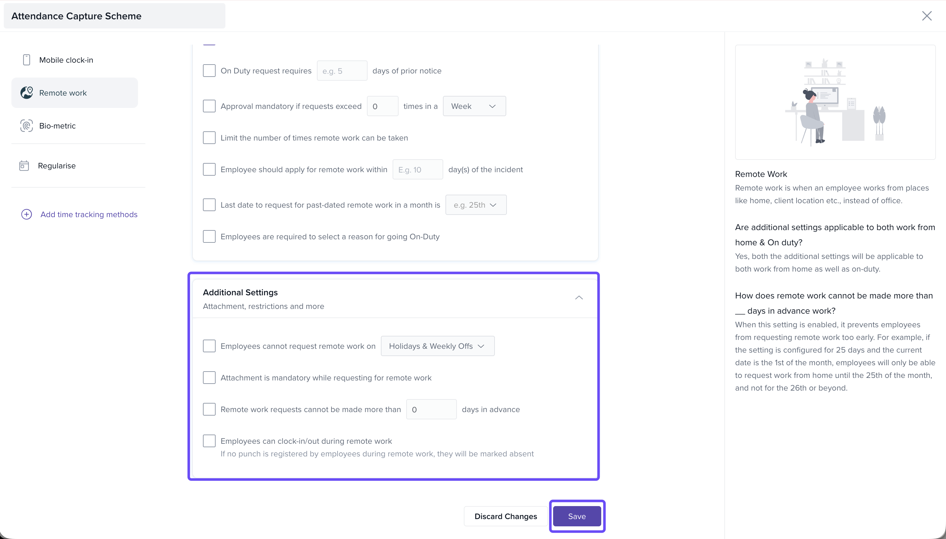Open the Regularise section
The image size is (946, 539).
click(57, 166)
